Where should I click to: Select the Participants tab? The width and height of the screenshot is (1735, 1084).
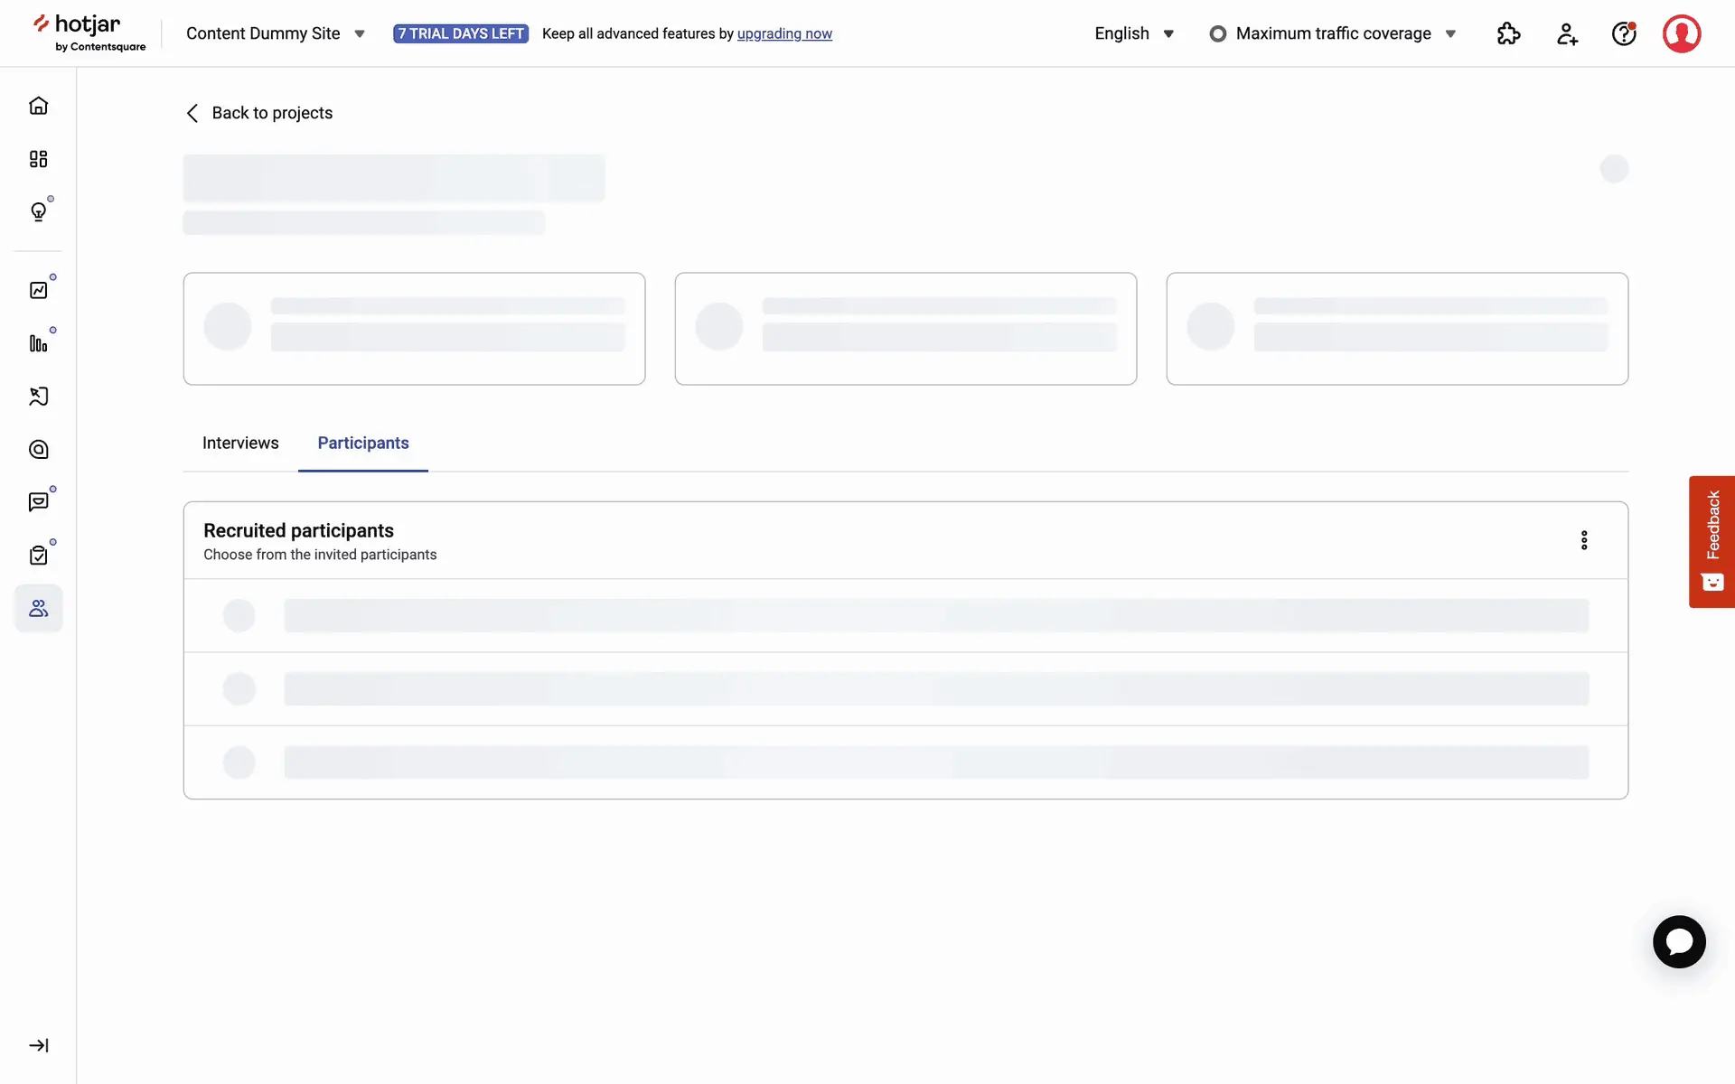pyautogui.click(x=363, y=443)
